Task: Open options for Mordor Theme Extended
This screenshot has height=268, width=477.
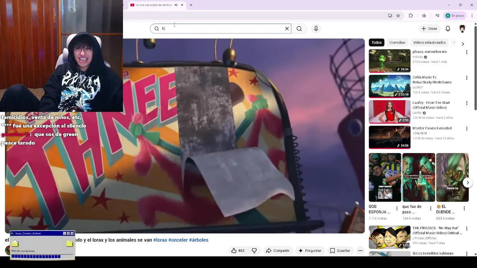Action: coord(467,129)
